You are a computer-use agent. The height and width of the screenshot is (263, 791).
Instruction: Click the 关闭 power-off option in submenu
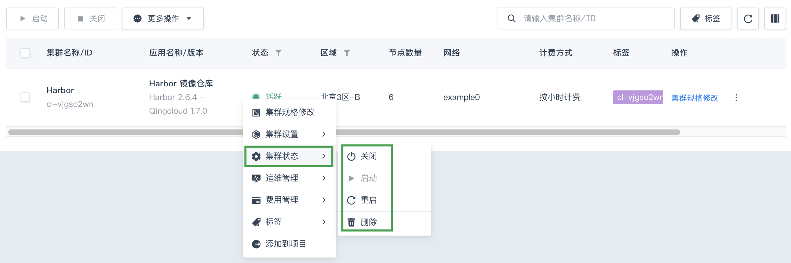[385, 156]
